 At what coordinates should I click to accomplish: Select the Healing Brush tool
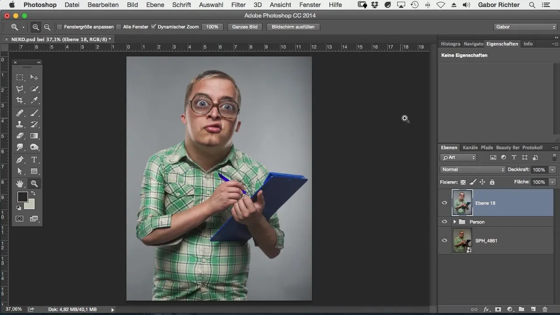(20, 113)
